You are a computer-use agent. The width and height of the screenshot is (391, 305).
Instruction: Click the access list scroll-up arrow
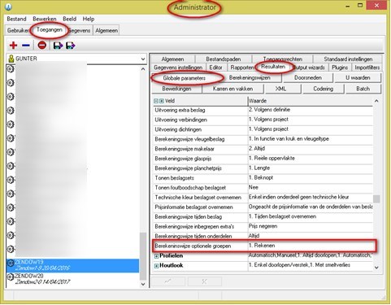pyautogui.click(x=143, y=69)
